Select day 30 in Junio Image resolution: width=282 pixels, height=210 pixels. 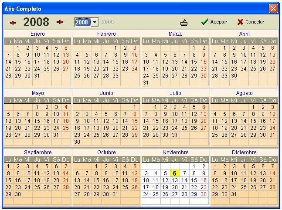point(77,142)
